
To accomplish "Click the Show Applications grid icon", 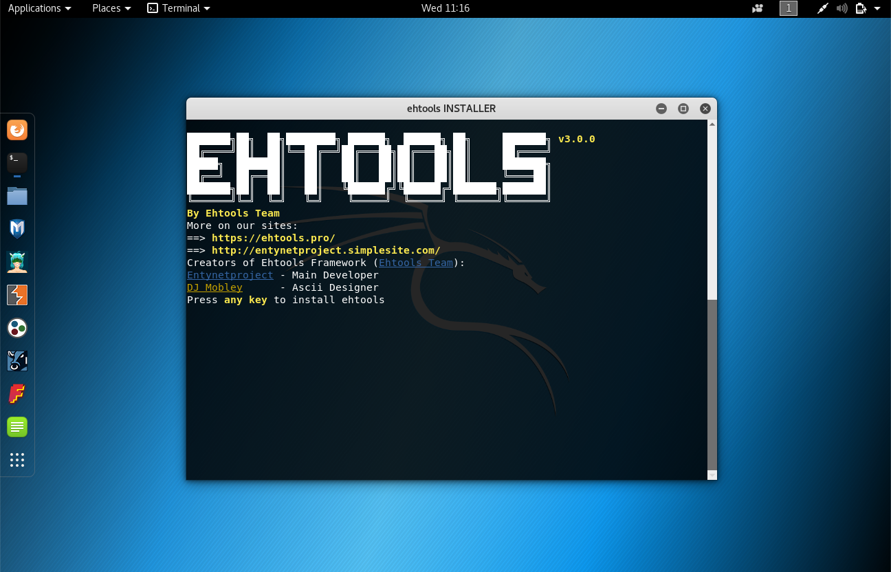I will [x=16, y=460].
